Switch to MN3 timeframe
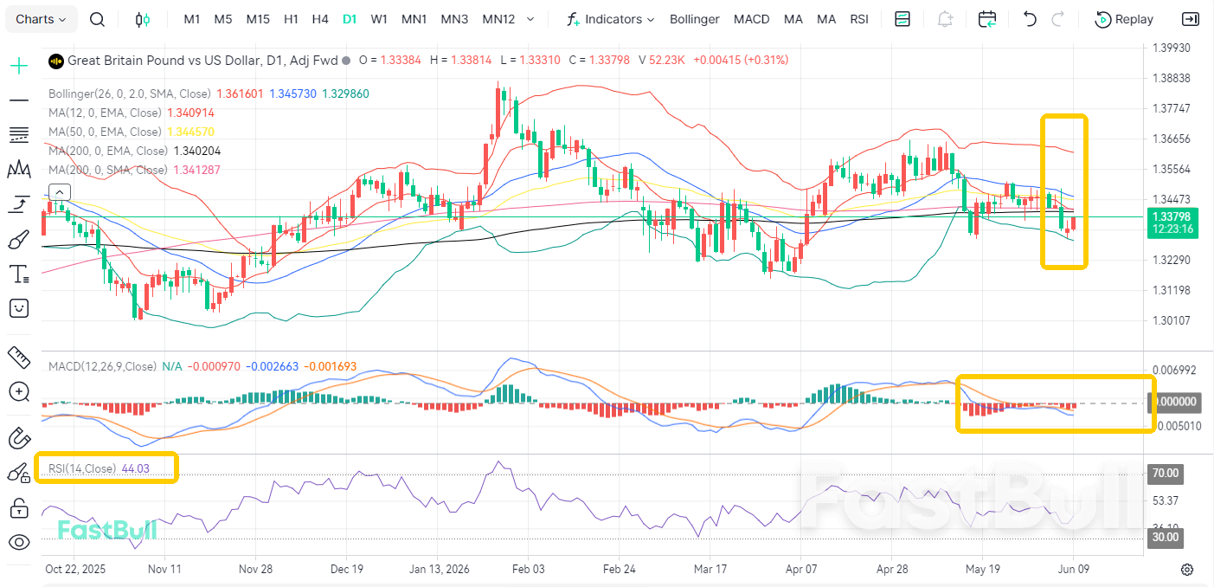The width and height of the screenshot is (1214, 587). tap(454, 19)
